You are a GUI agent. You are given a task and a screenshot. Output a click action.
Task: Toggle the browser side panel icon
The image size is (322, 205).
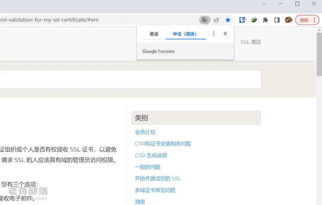coord(277,20)
